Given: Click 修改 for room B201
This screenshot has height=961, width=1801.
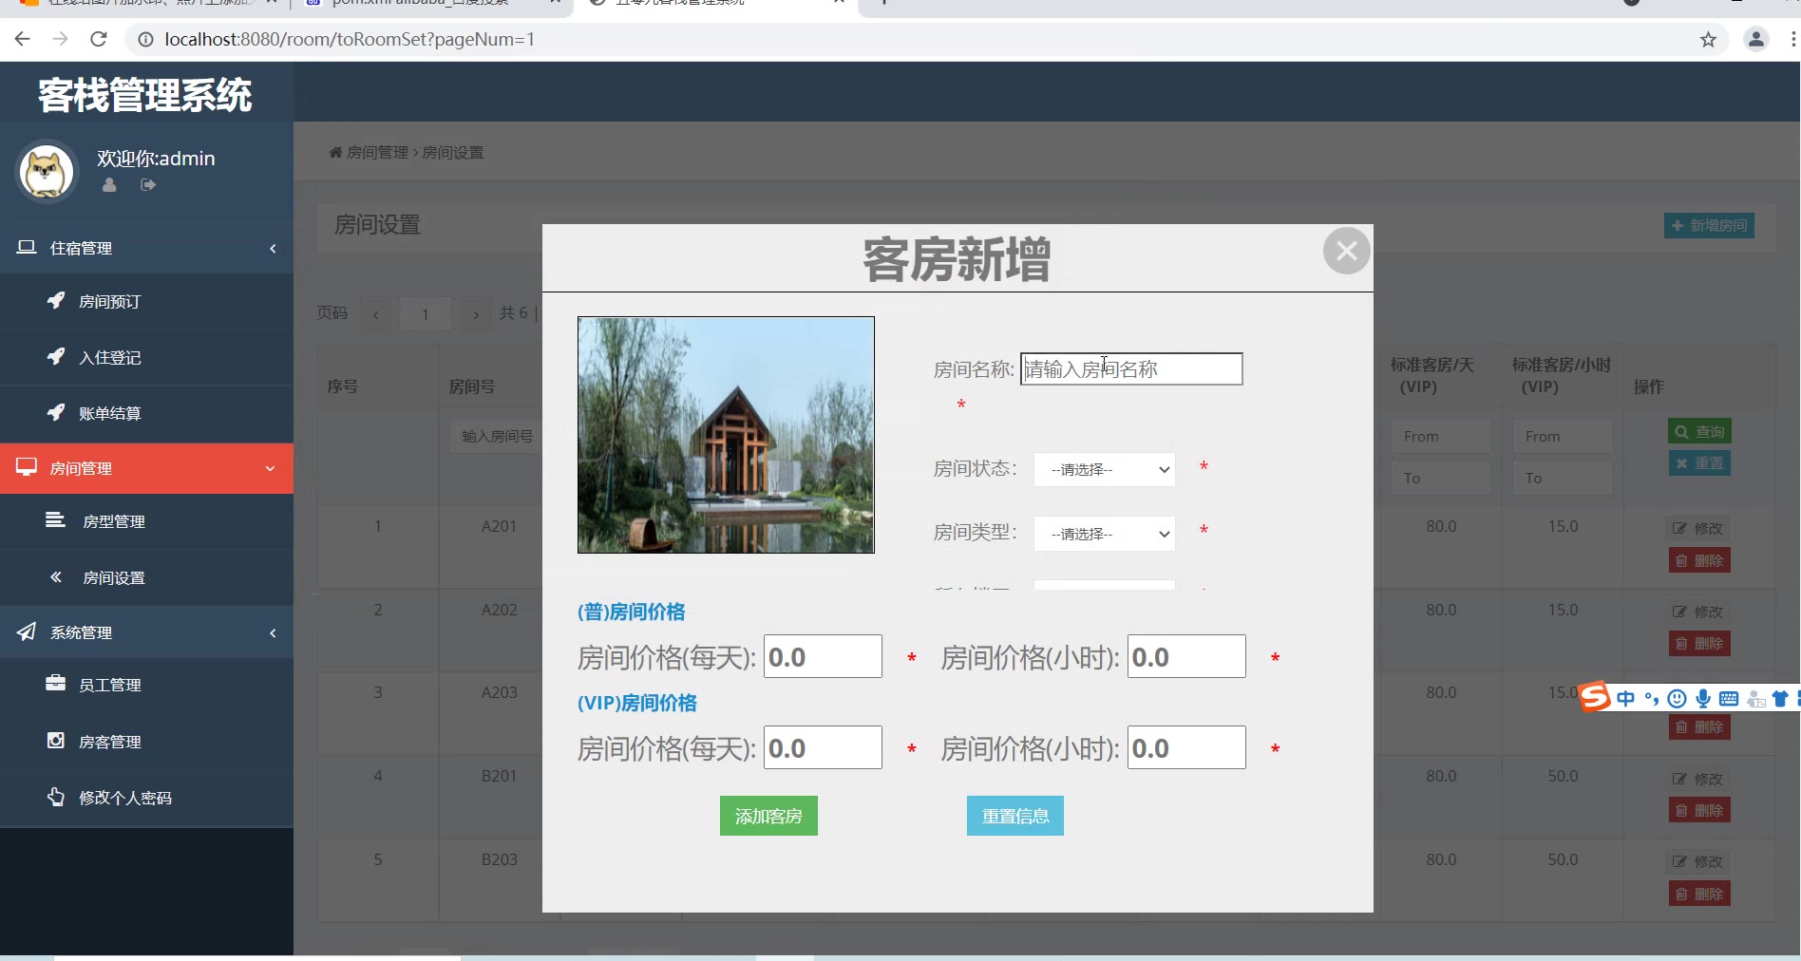Looking at the screenshot, I should [x=1698, y=779].
